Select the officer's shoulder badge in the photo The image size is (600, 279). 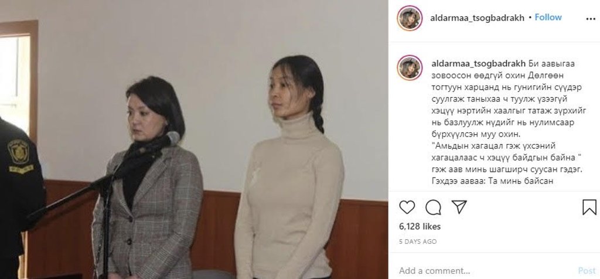[x=19, y=156]
